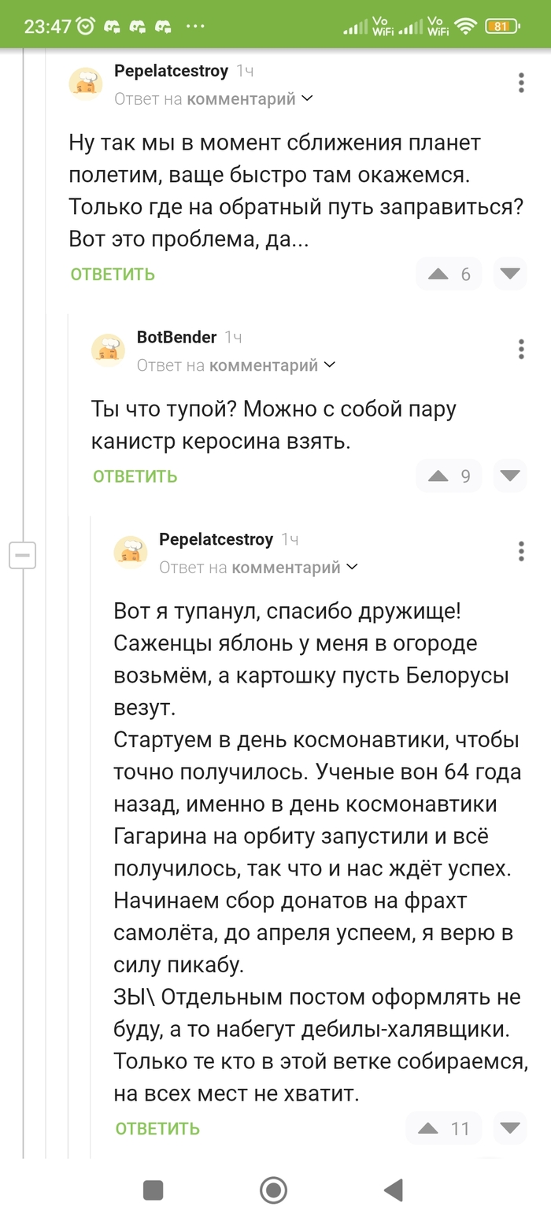Reply to the comment about donations

pyautogui.click(x=157, y=1128)
